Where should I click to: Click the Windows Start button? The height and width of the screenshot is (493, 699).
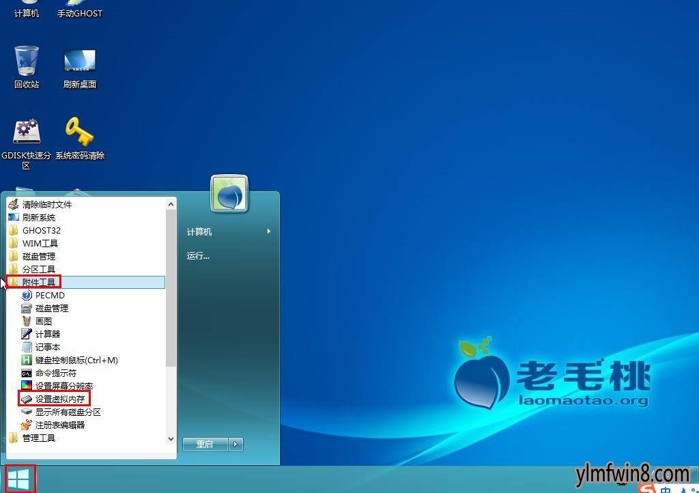pyautogui.click(x=18, y=479)
